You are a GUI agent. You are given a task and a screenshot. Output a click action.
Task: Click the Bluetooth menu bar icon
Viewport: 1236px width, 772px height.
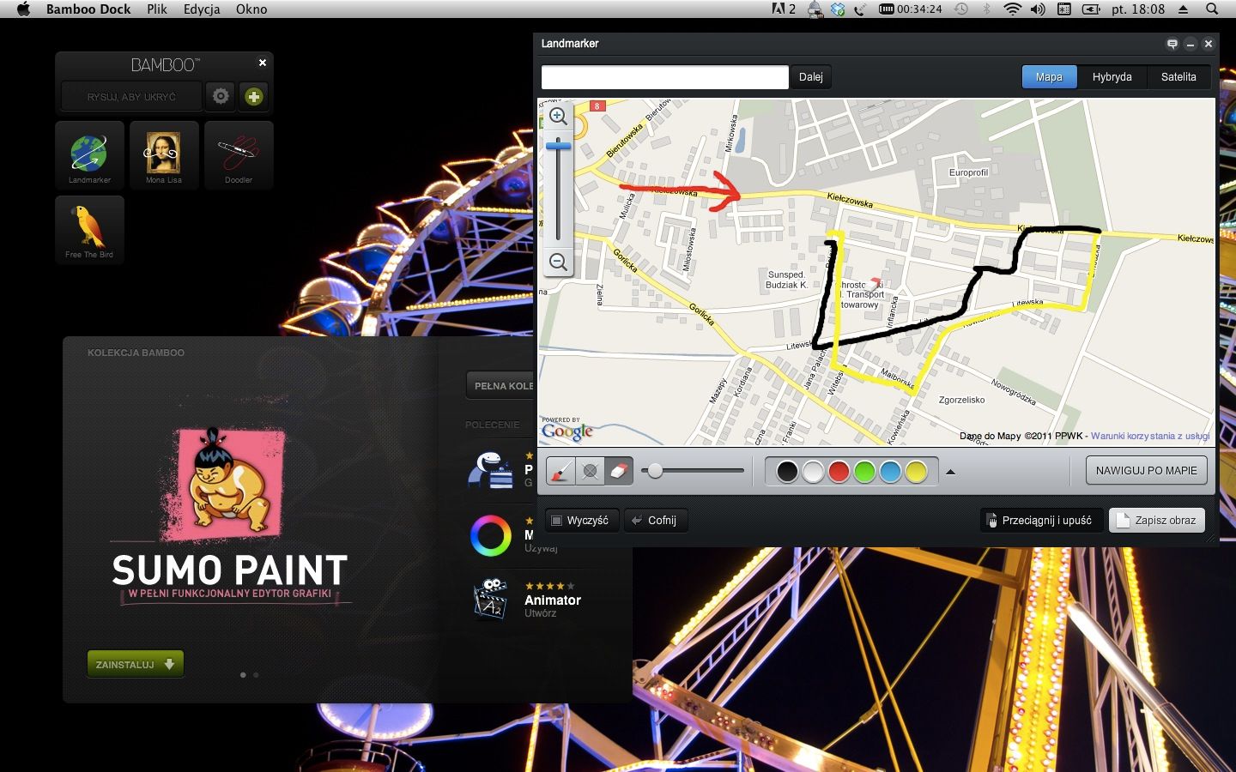tap(986, 9)
